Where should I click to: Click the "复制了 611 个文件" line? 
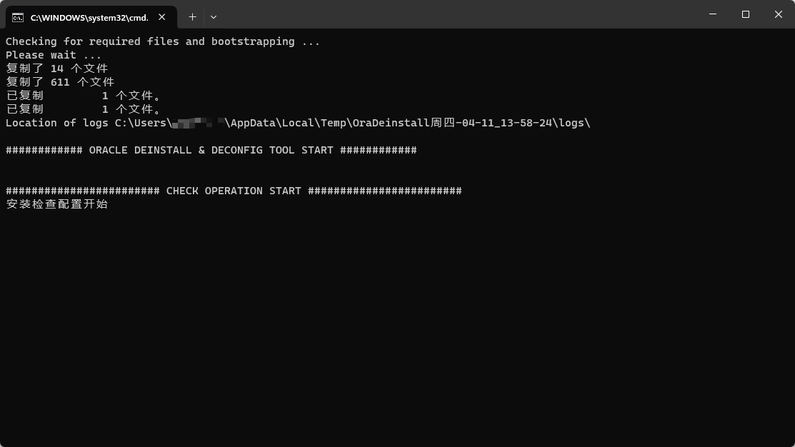pos(60,82)
